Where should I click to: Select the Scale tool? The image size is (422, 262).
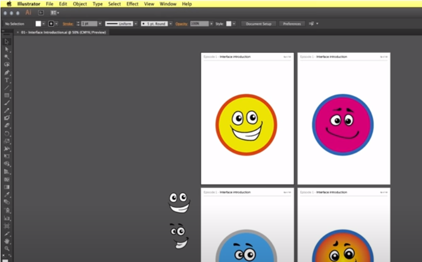click(x=7, y=141)
